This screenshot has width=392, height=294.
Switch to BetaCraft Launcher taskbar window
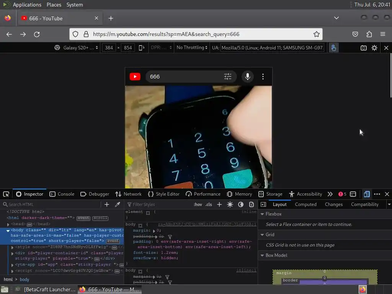(x=46, y=289)
